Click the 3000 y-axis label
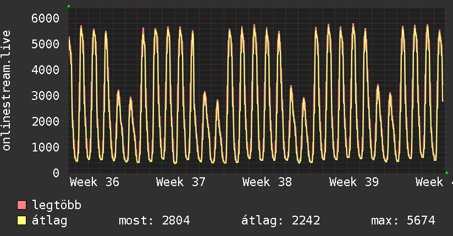Viewport: 453px width, 236px height. [x=46, y=95]
